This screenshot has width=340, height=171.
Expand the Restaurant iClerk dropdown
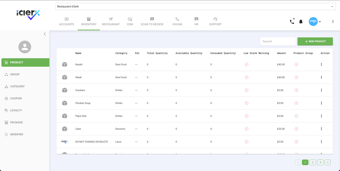coord(332,7)
